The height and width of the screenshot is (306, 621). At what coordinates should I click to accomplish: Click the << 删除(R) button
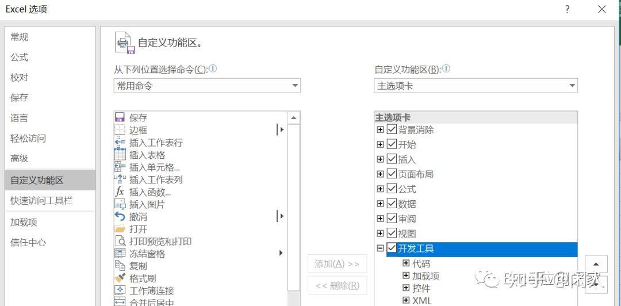pyautogui.click(x=338, y=285)
